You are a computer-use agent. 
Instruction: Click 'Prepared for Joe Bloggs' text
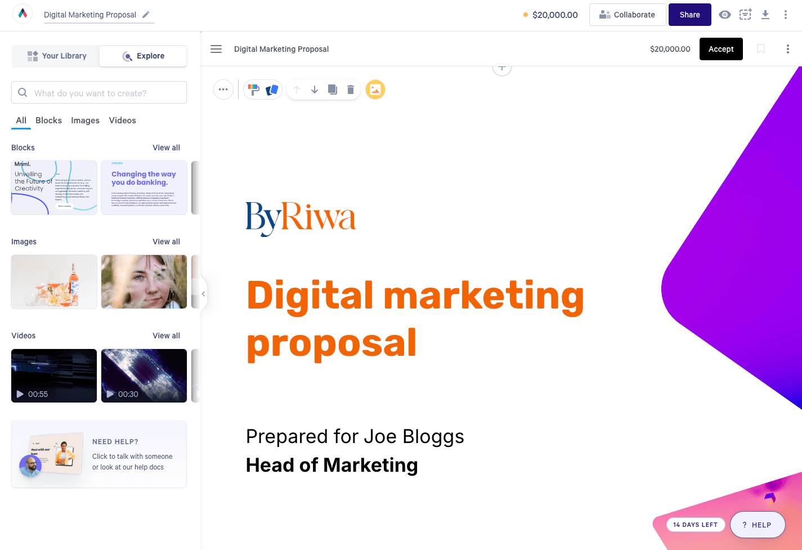tap(355, 436)
